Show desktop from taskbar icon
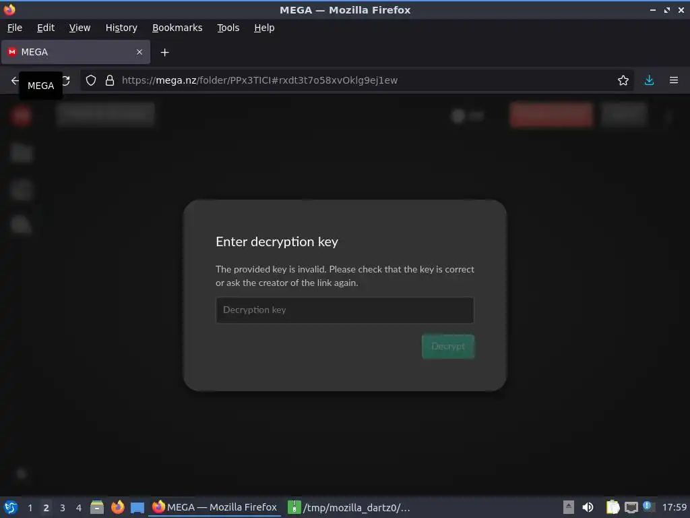 [137, 507]
